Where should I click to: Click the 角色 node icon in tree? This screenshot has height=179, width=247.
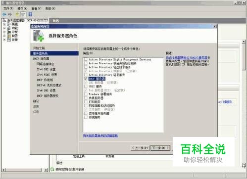9,24
